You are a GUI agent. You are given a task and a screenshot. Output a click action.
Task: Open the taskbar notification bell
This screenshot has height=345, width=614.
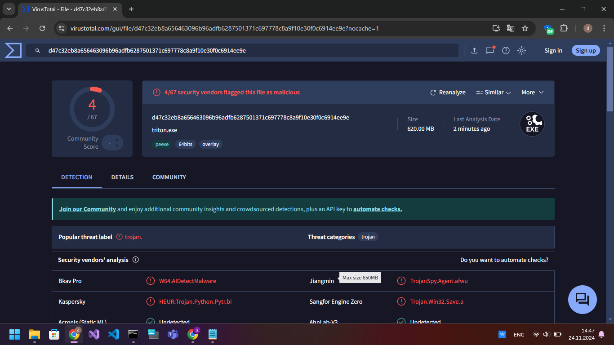click(601, 334)
